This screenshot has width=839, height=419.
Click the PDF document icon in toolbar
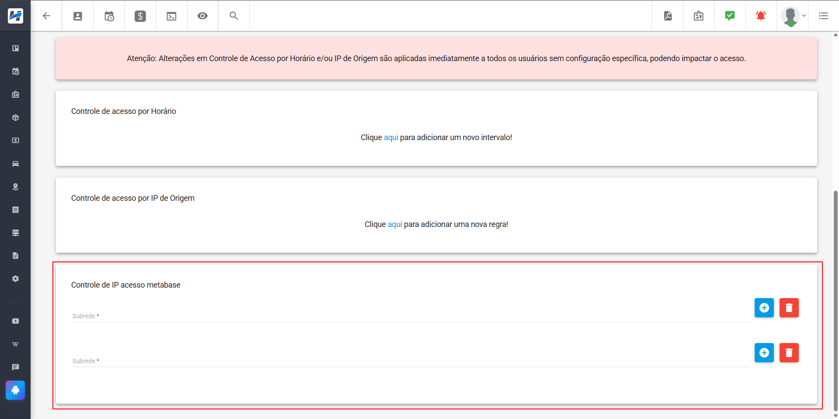pyautogui.click(x=668, y=16)
